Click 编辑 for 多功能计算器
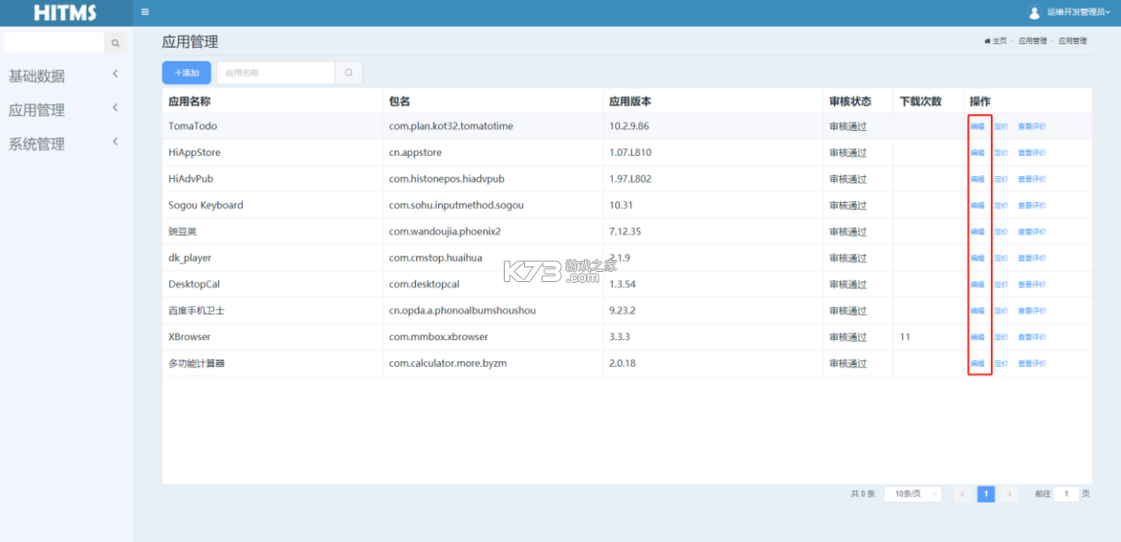The image size is (1121, 542). [977, 363]
